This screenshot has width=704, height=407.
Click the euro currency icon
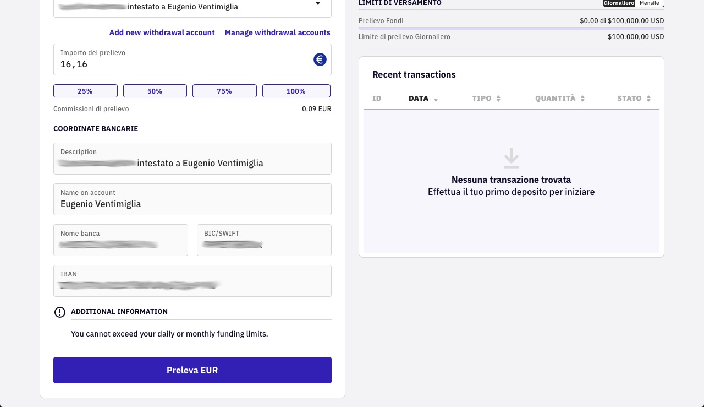pos(320,59)
